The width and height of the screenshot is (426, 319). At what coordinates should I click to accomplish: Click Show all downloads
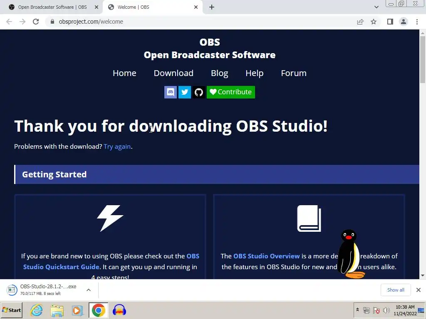396,290
